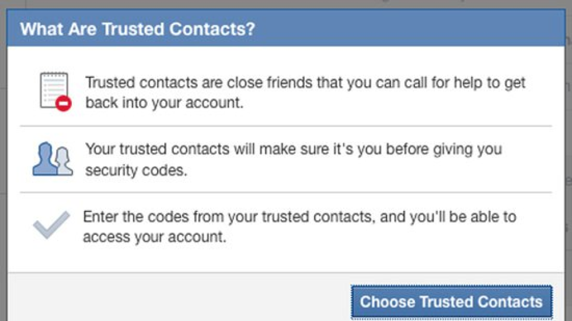Viewport: 572px width, 321px height.
Task: Click the divider line below the first explanation
Action: (286, 125)
